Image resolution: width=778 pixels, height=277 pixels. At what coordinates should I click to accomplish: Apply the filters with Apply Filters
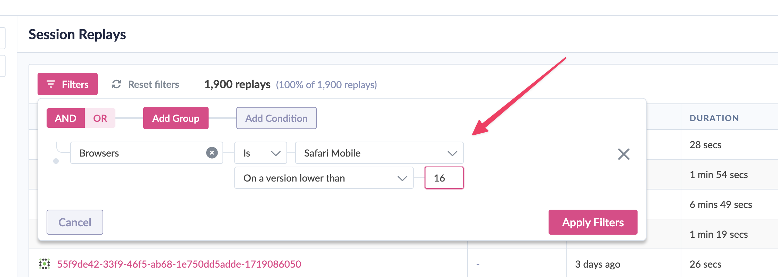tap(593, 222)
